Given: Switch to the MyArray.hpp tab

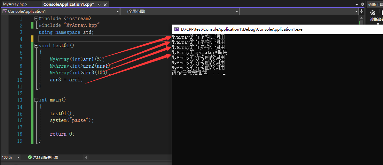Looking at the screenshot, I should (15, 4).
